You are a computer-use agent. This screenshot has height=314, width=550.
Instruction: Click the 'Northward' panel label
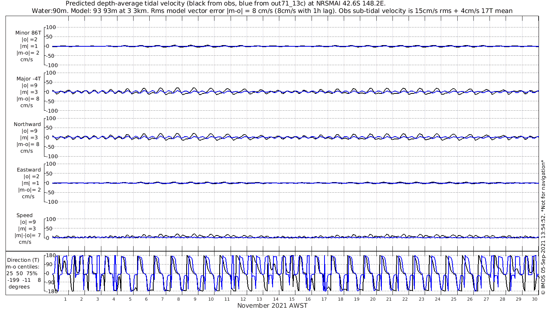click(x=27, y=124)
